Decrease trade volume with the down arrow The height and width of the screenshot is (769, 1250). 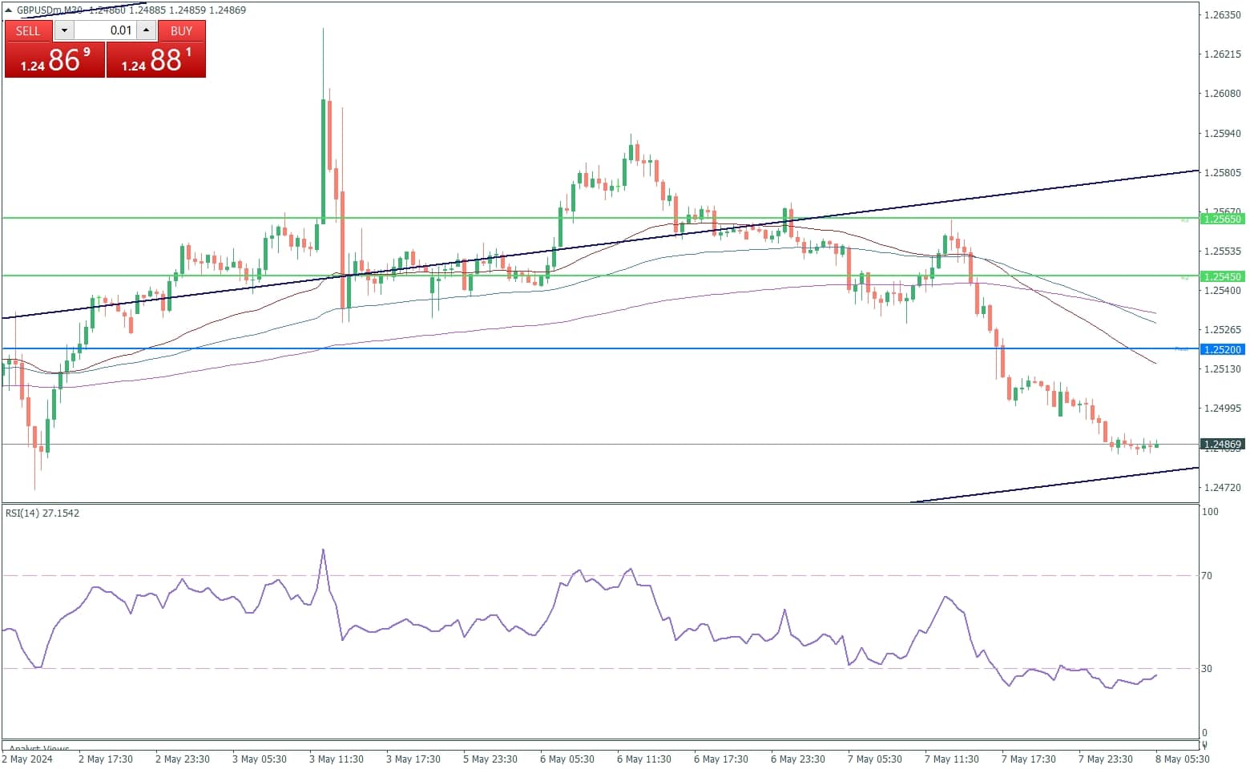tap(65, 30)
